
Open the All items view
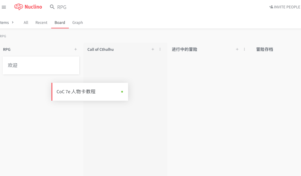coord(26,22)
